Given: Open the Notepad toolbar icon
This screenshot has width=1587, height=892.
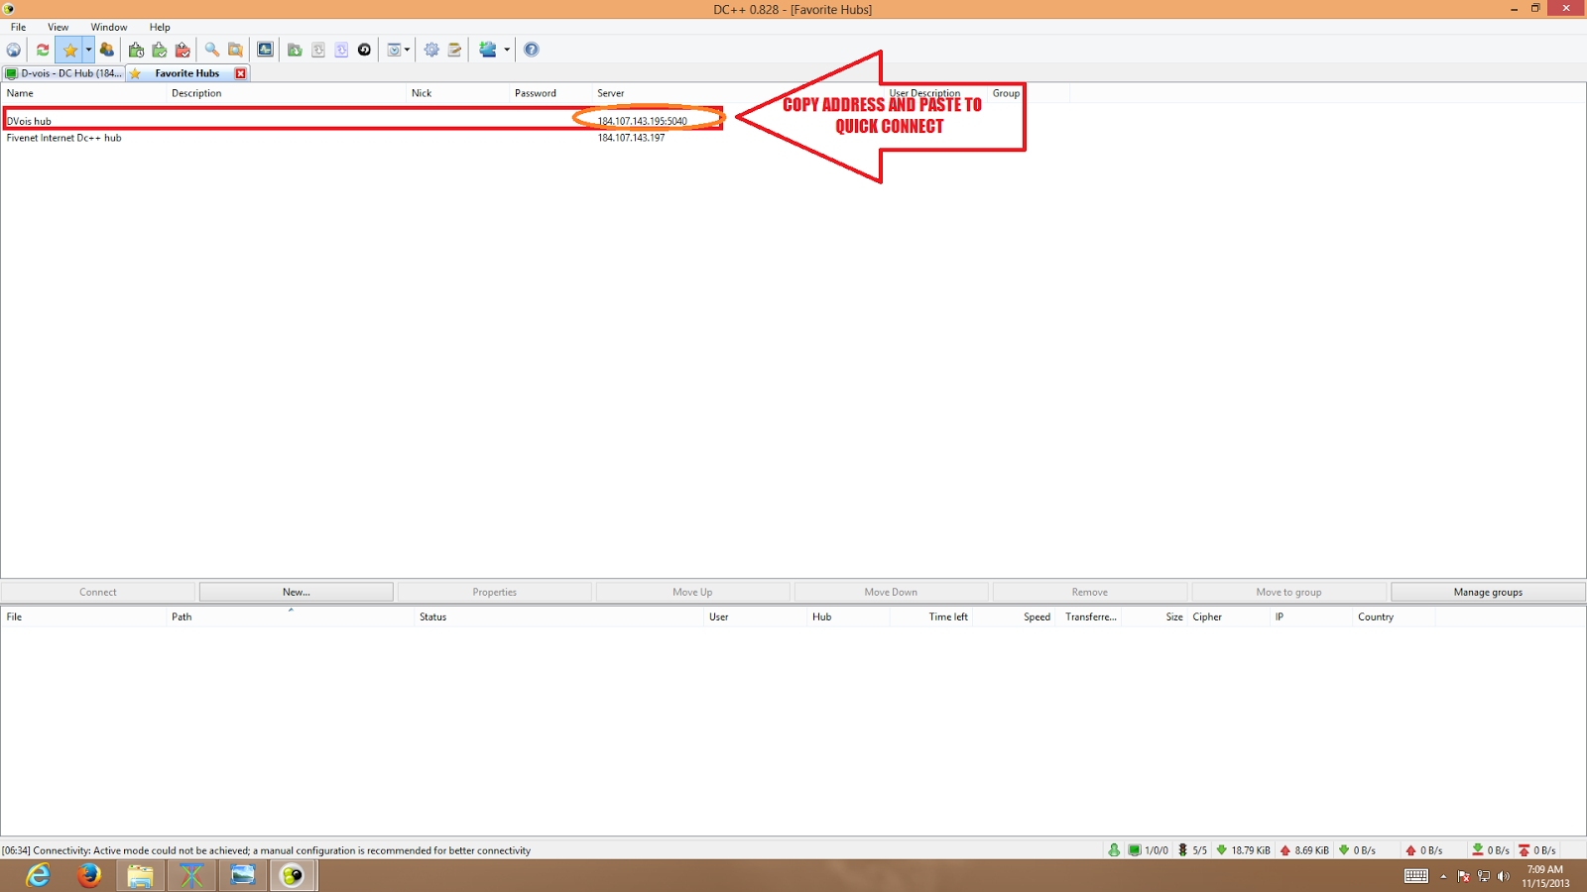Looking at the screenshot, I should (454, 50).
